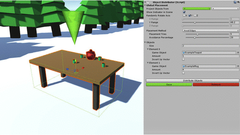Click the red Remove button
The width and height of the screenshot is (240, 135).
point(216,85)
